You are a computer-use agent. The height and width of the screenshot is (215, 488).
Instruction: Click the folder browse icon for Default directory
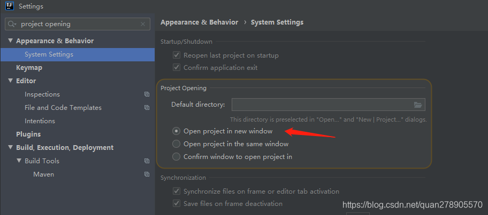click(418, 105)
